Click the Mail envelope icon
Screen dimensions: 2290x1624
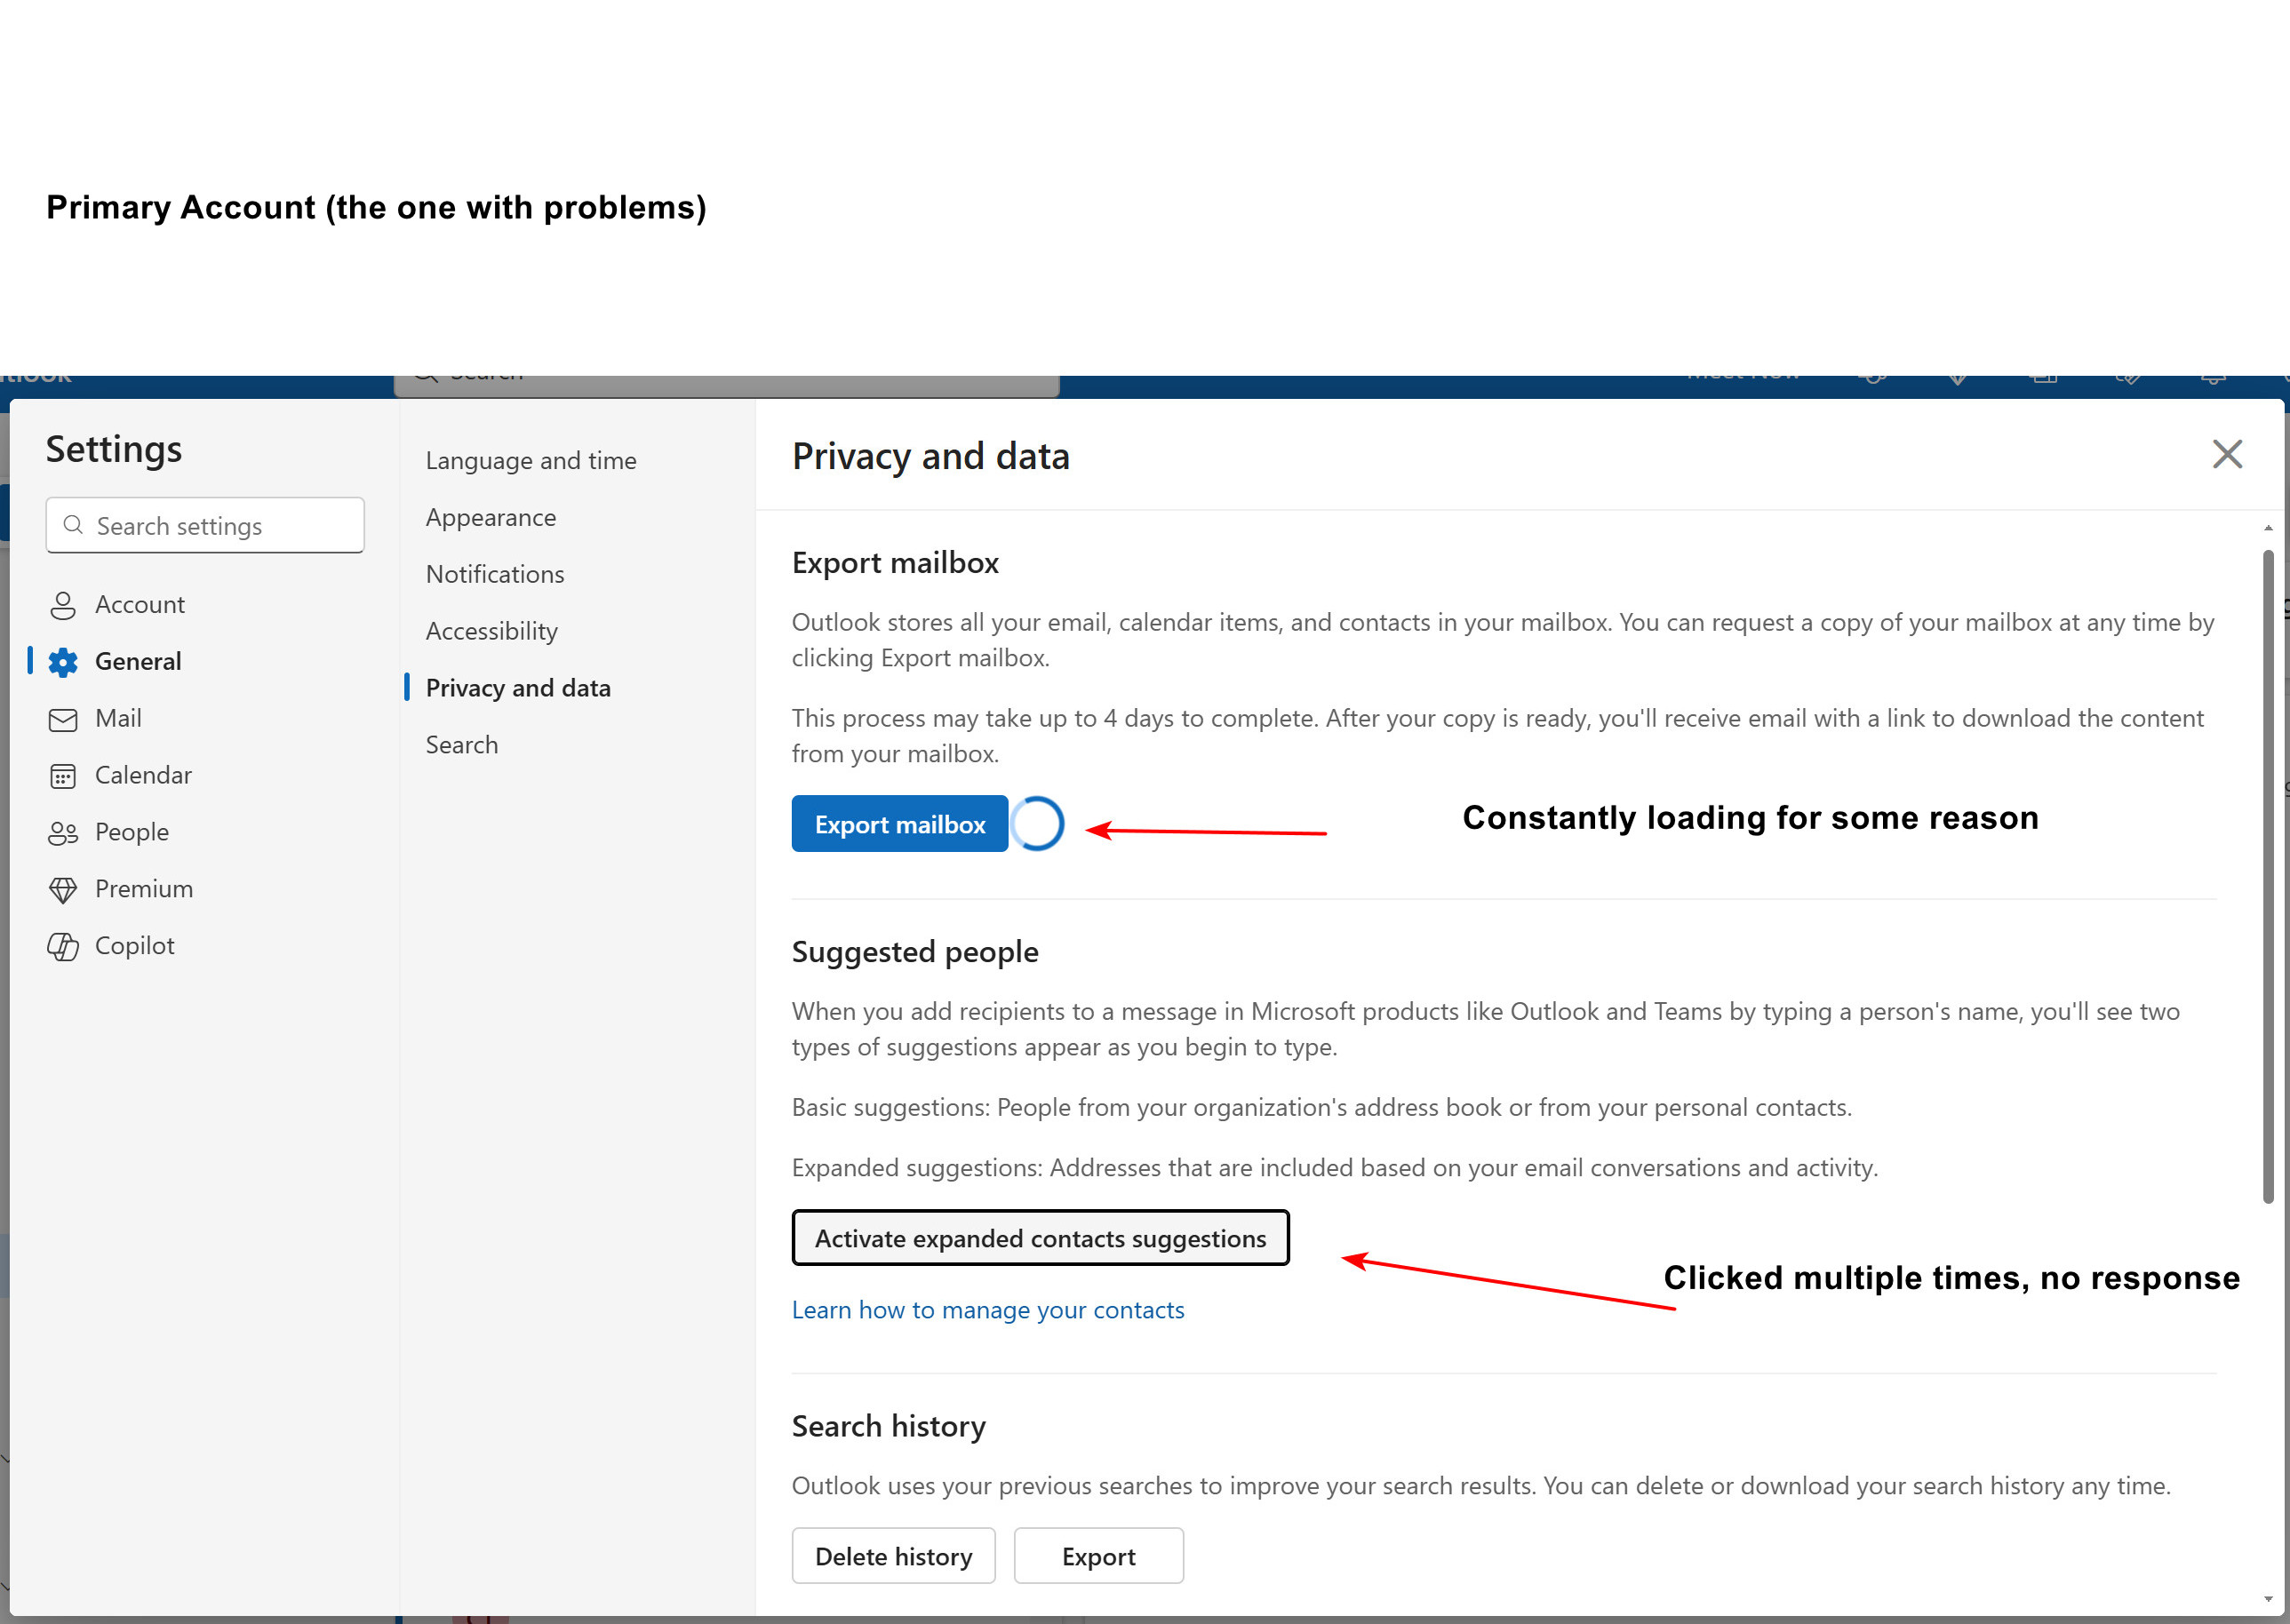click(62, 719)
